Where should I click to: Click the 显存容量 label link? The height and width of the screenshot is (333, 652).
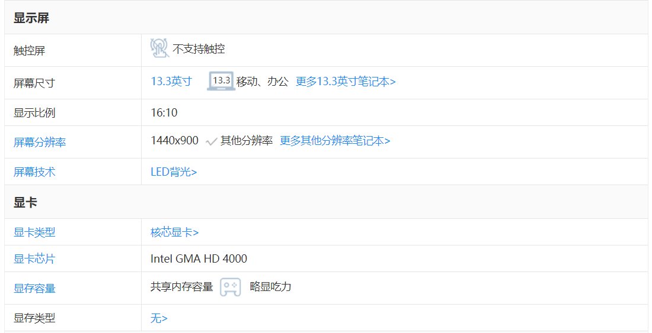click(x=34, y=288)
